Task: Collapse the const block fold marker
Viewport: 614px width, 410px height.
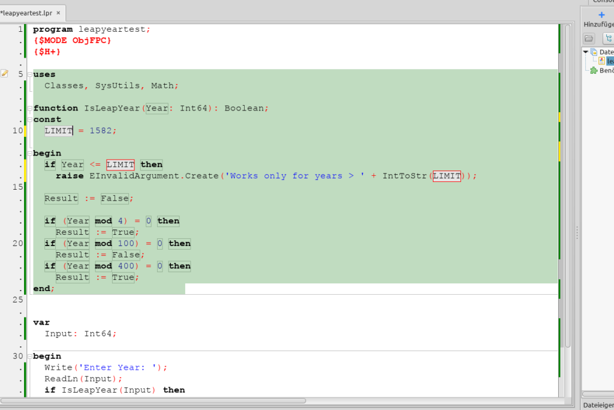Action: 29,119
